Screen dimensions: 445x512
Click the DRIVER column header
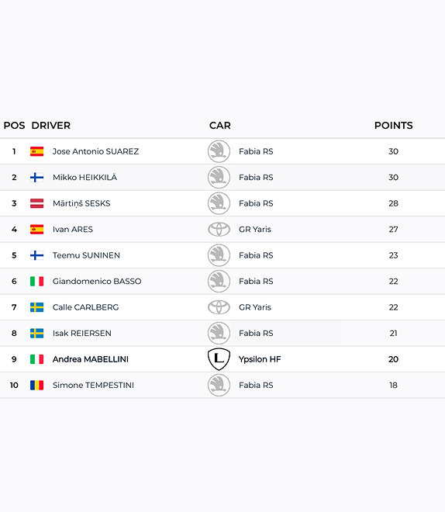point(51,126)
